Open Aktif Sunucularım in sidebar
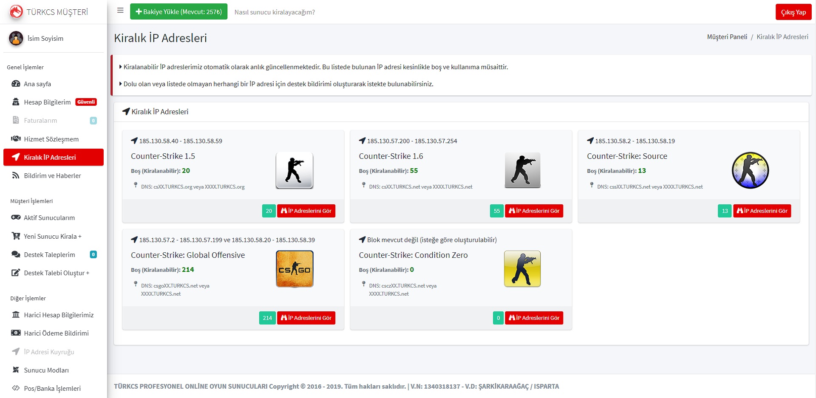 coord(49,218)
